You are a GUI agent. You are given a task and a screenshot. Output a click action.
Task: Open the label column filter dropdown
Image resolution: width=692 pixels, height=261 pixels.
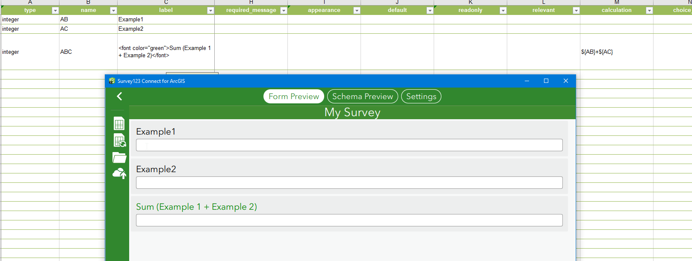click(210, 10)
